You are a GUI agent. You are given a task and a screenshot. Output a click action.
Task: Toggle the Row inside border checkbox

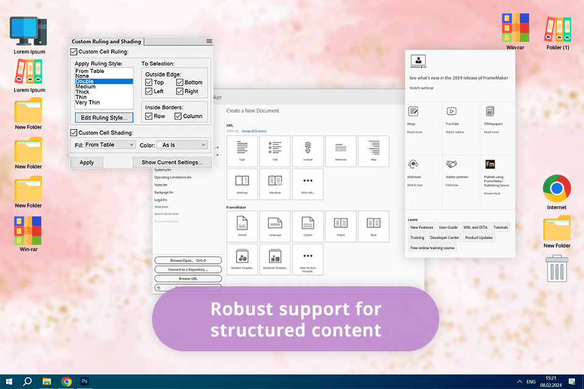click(x=148, y=116)
